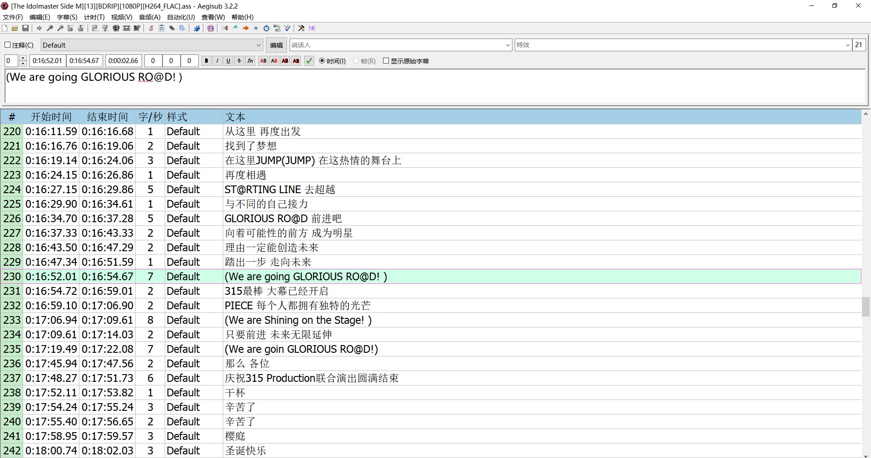
Task: Open the 计时(T) menu
Action: click(94, 17)
